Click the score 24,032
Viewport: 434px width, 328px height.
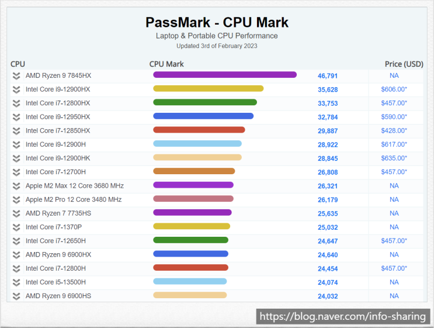coord(328,296)
